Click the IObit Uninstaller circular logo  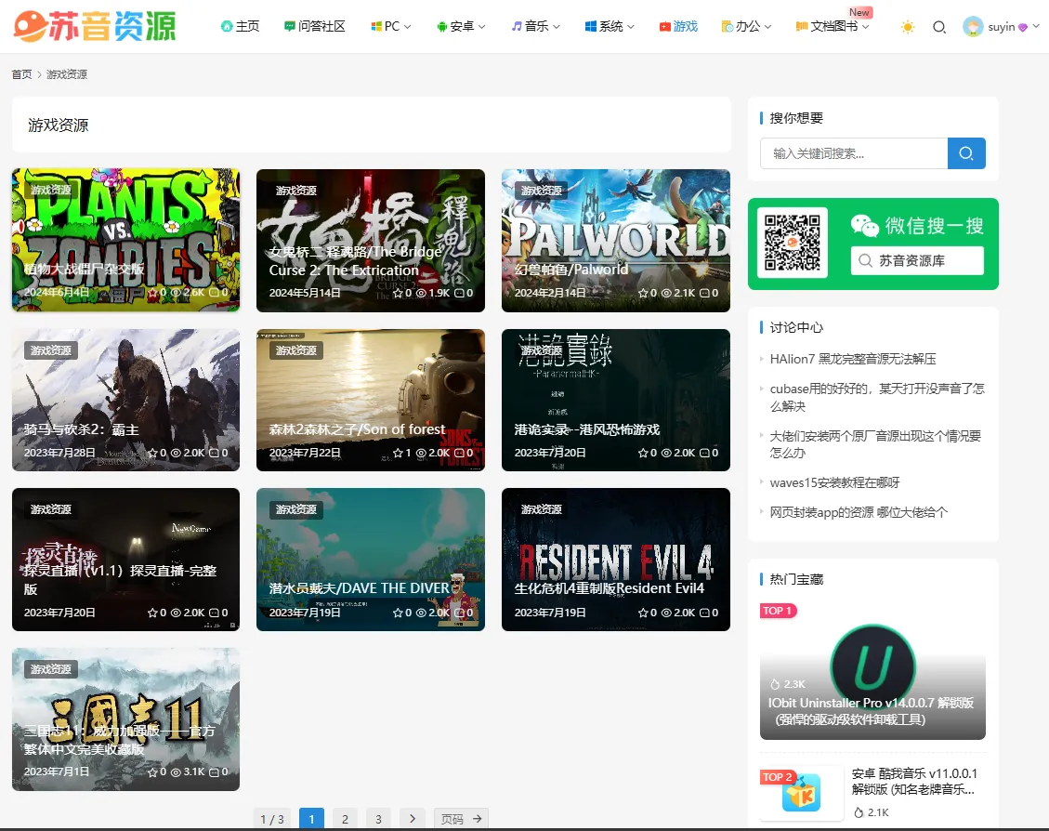coord(872,666)
